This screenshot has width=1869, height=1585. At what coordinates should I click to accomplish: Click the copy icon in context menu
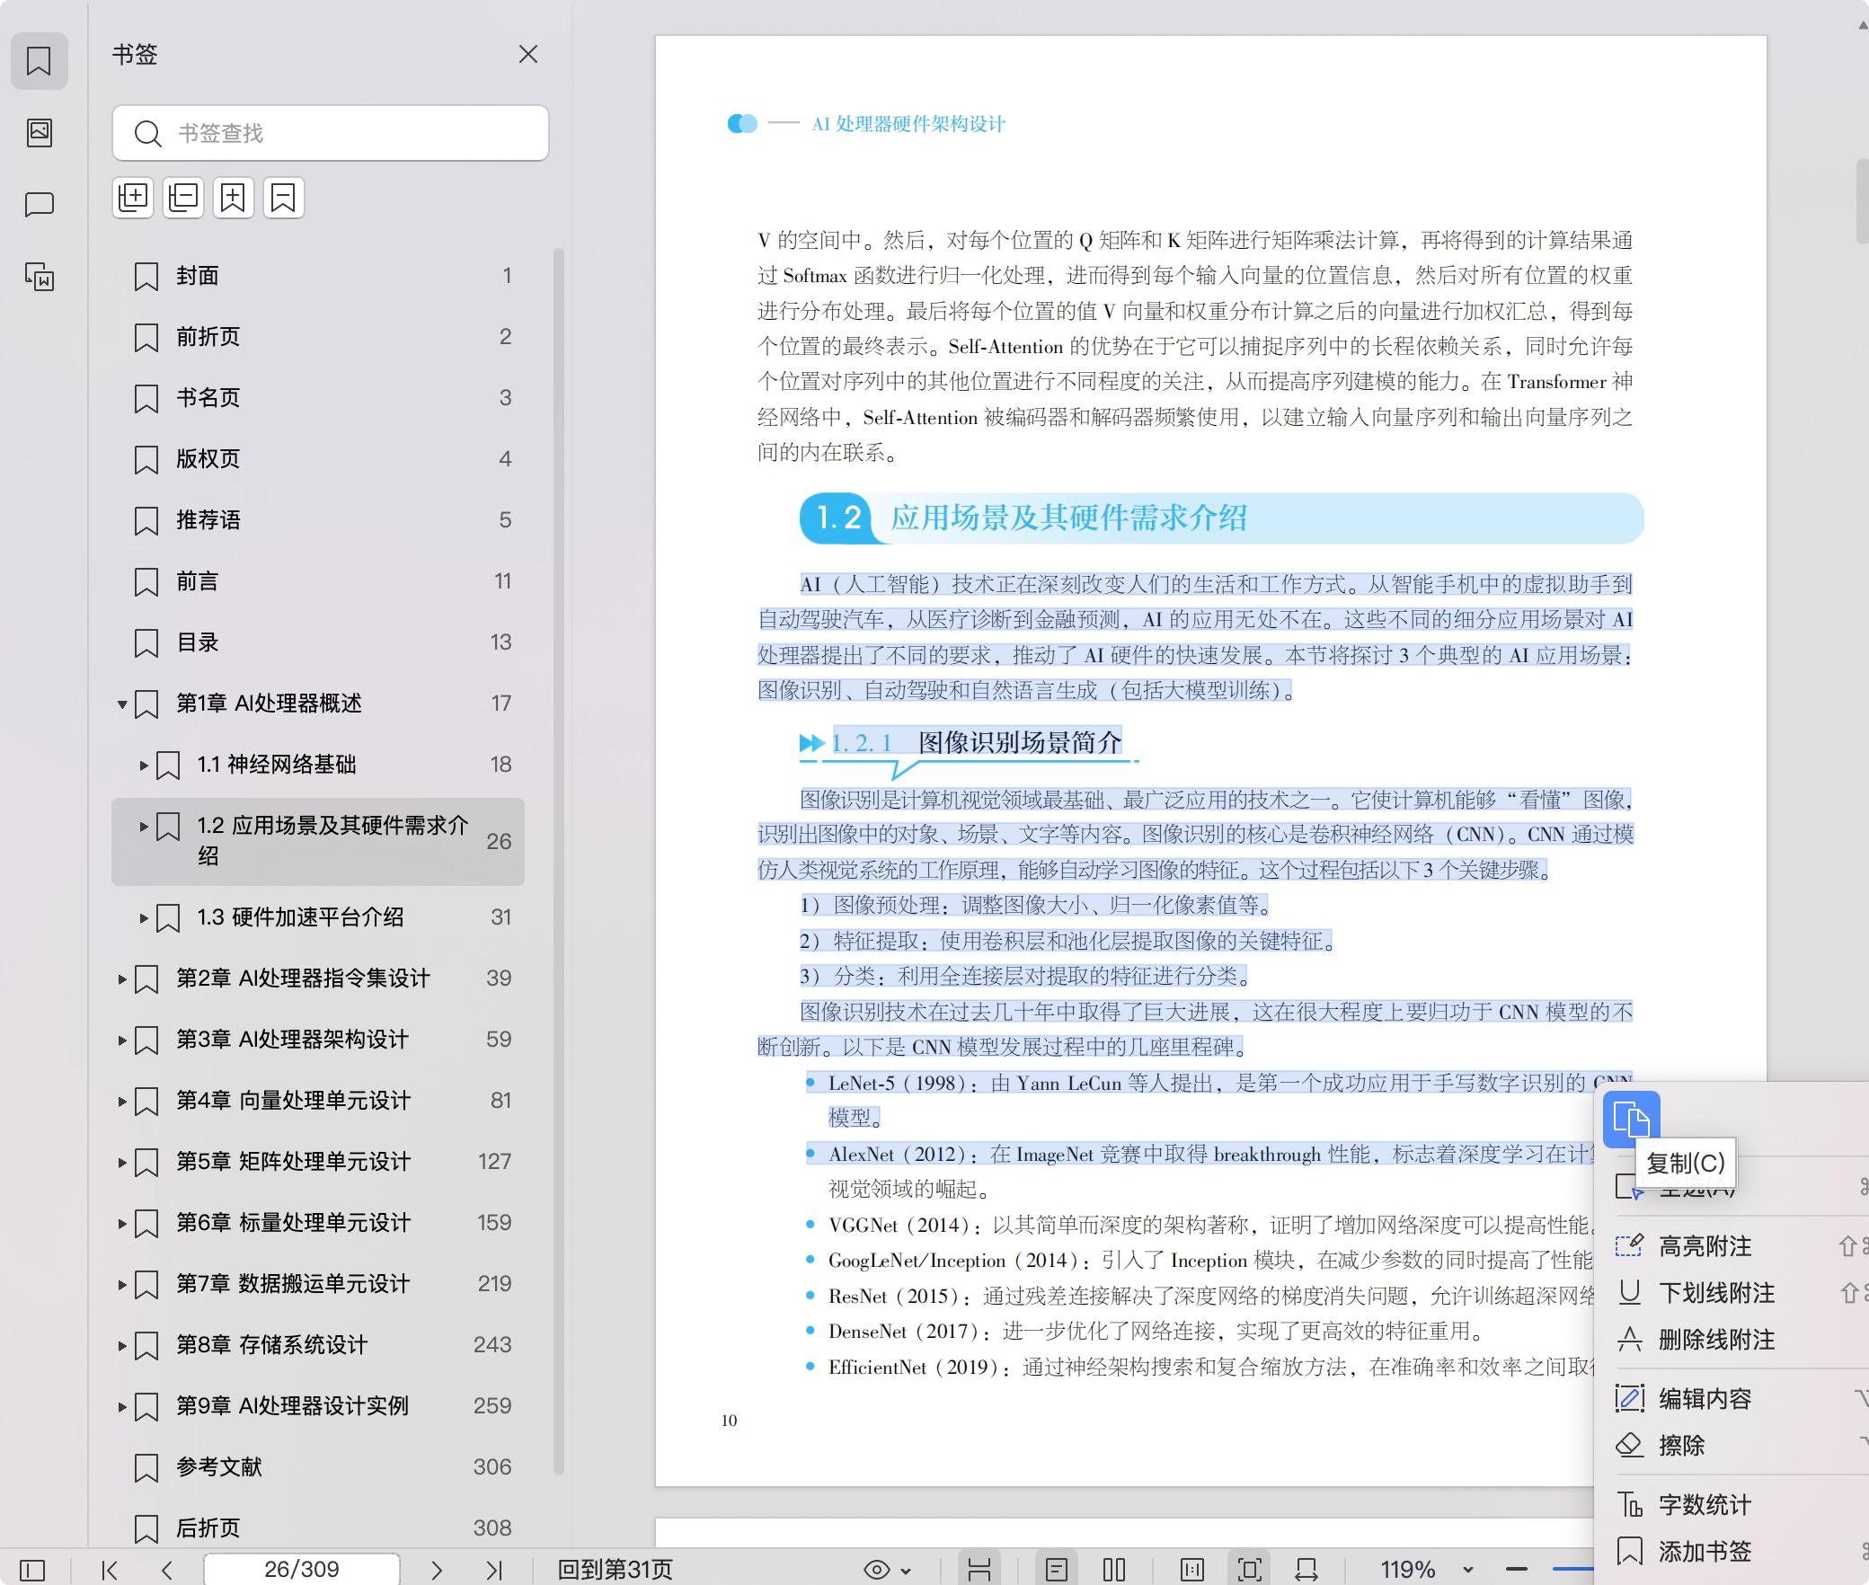1631,1119
